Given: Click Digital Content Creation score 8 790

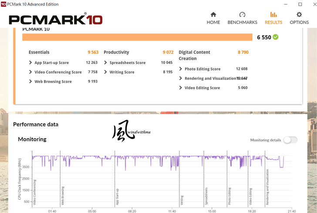Looking at the screenshot, I should (243, 52).
